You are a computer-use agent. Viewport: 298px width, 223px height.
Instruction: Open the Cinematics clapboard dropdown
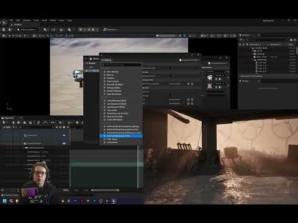coord(61,30)
